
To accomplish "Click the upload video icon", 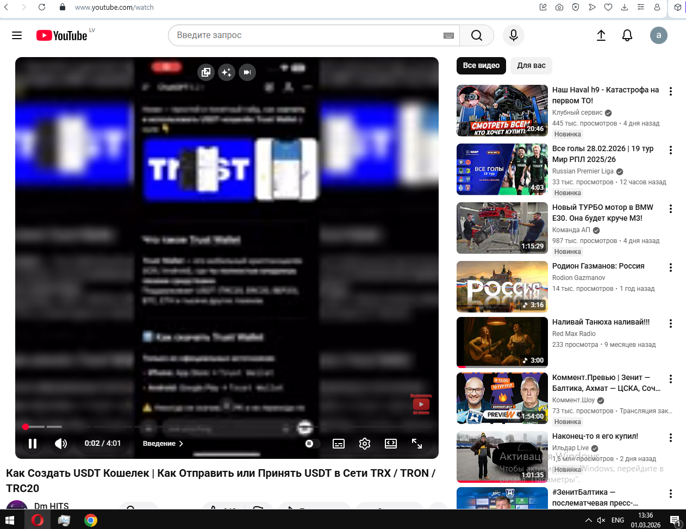I will pyautogui.click(x=601, y=35).
